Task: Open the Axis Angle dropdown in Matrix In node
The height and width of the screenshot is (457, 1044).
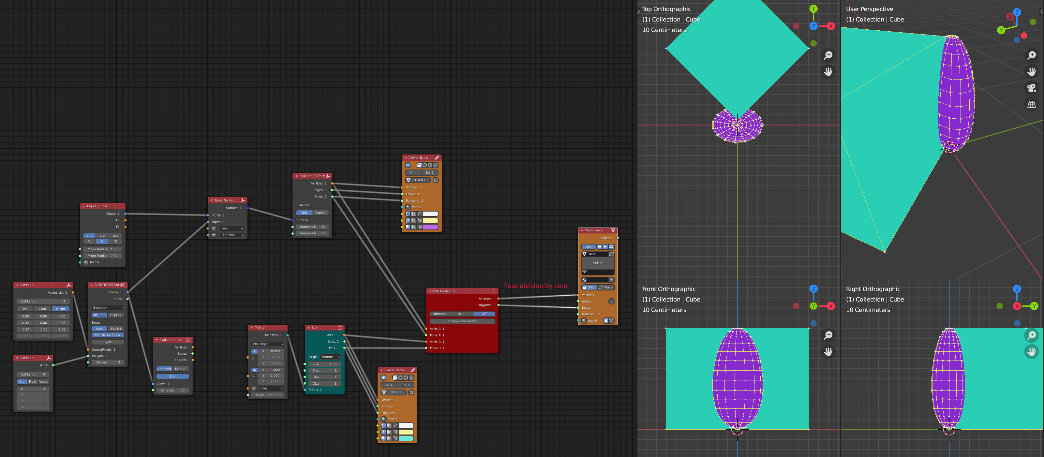Action: (x=267, y=344)
